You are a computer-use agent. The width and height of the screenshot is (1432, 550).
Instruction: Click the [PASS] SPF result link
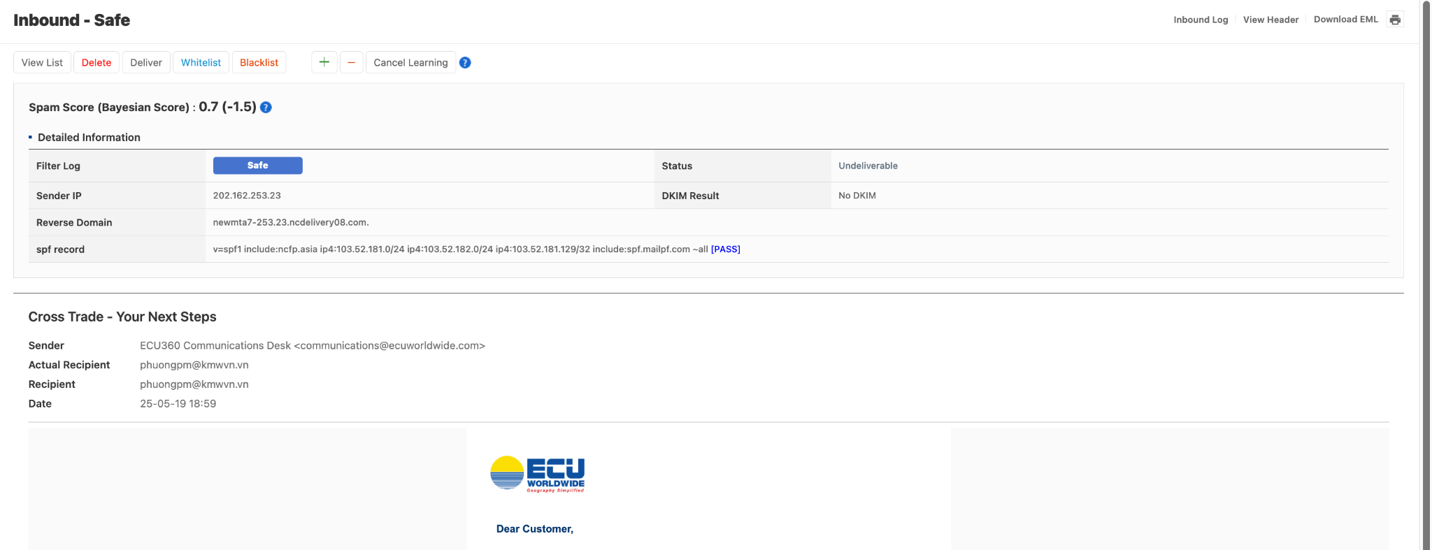[x=726, y=249]
